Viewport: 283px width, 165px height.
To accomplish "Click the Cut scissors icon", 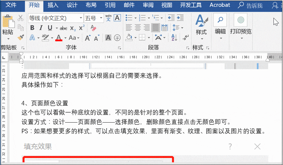I will point(21,18).
